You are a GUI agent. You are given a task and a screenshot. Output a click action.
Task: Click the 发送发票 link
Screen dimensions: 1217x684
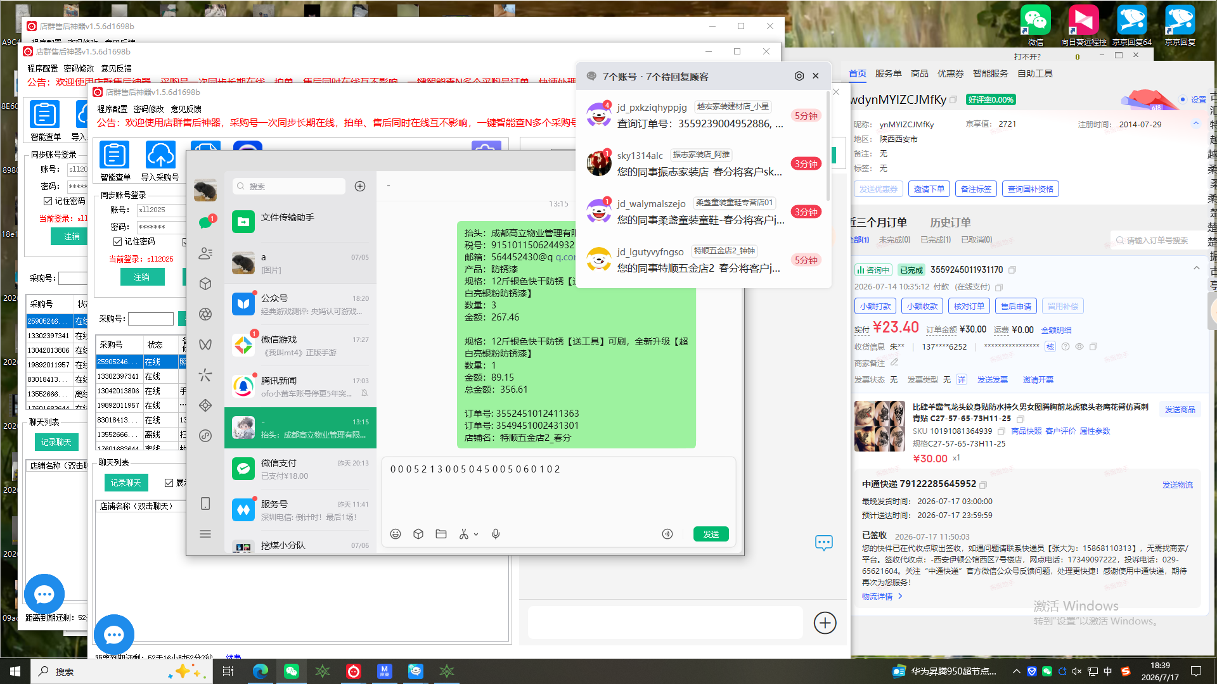coord(992,379)
